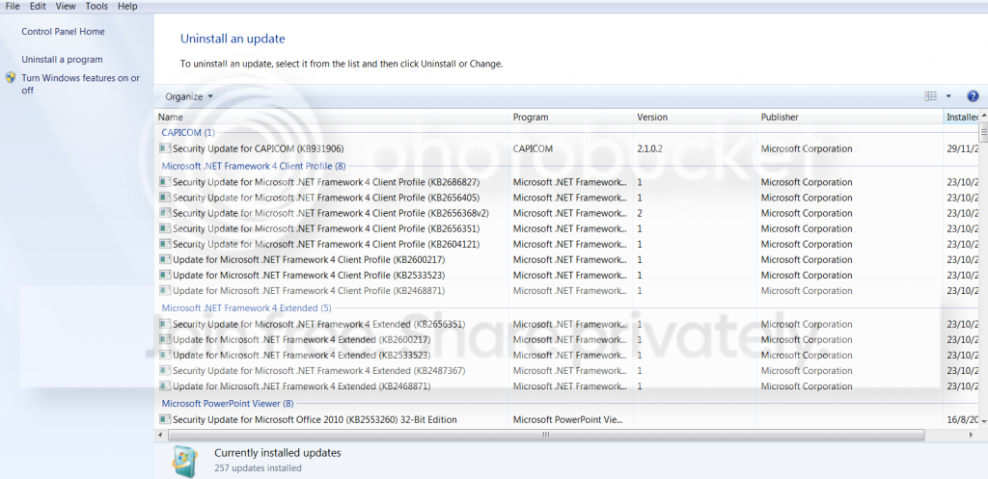Open the Help question mark icon
988x479 pixels.
click(x=973, y=96)
